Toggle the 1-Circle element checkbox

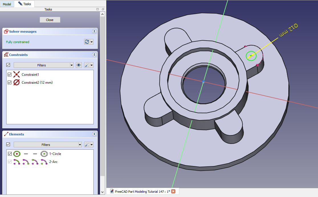[10, 154]
